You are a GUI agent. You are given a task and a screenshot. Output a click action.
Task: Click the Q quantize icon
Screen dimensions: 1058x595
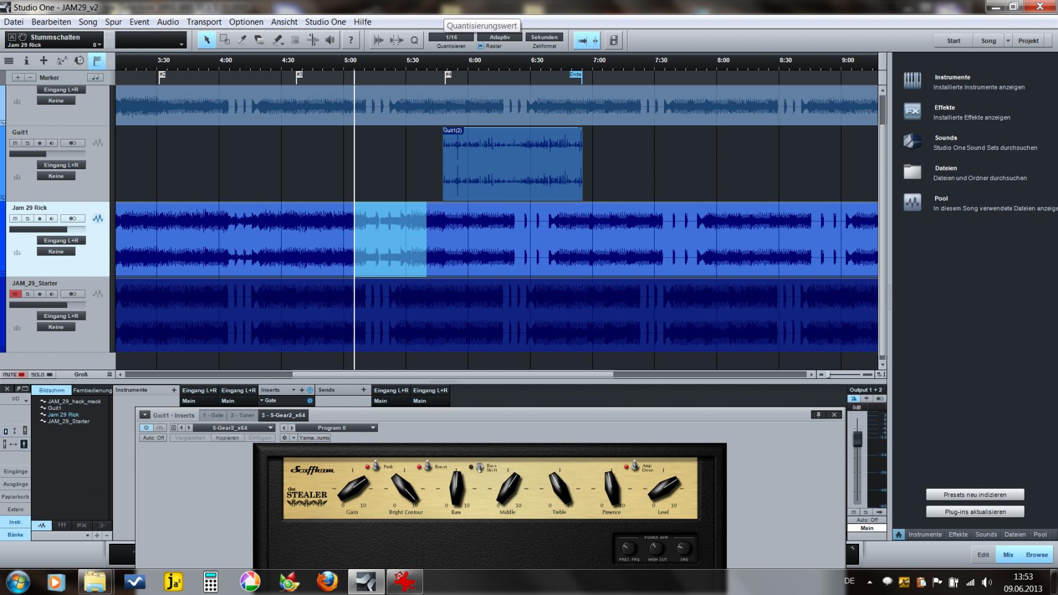(414, 40)
